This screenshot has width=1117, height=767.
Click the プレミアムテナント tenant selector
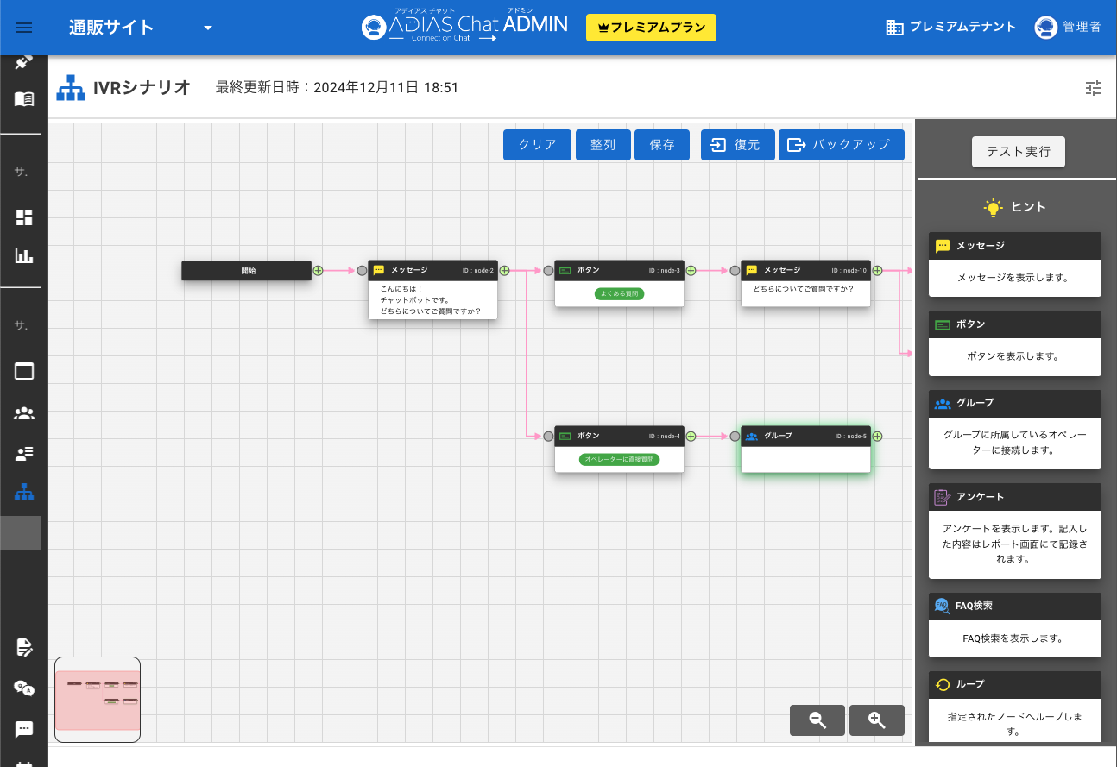coord(951,28)
